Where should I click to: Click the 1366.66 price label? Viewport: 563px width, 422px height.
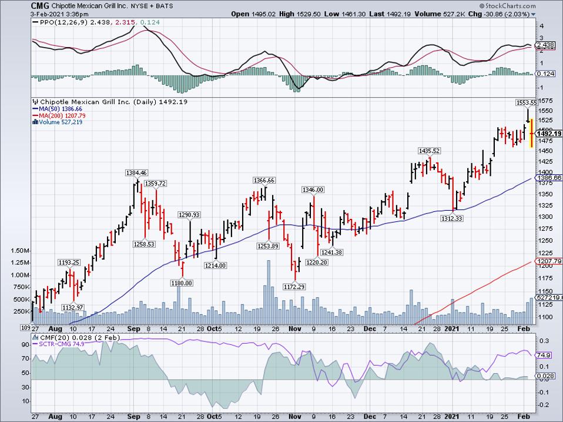264,180
